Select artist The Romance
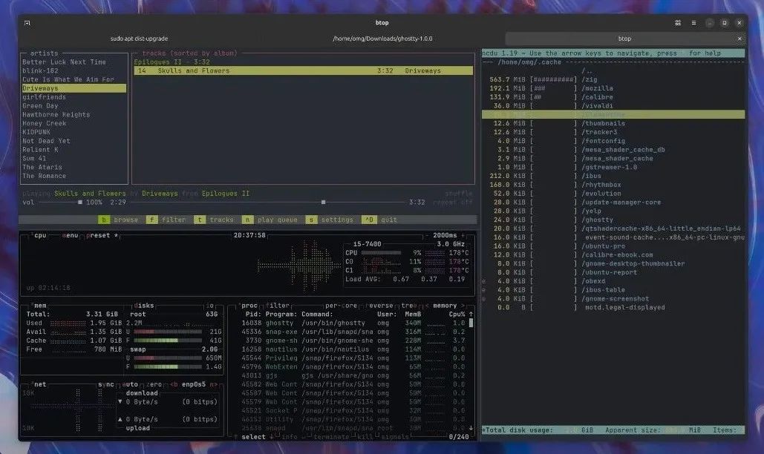764x454 pixels. (44, 176)
